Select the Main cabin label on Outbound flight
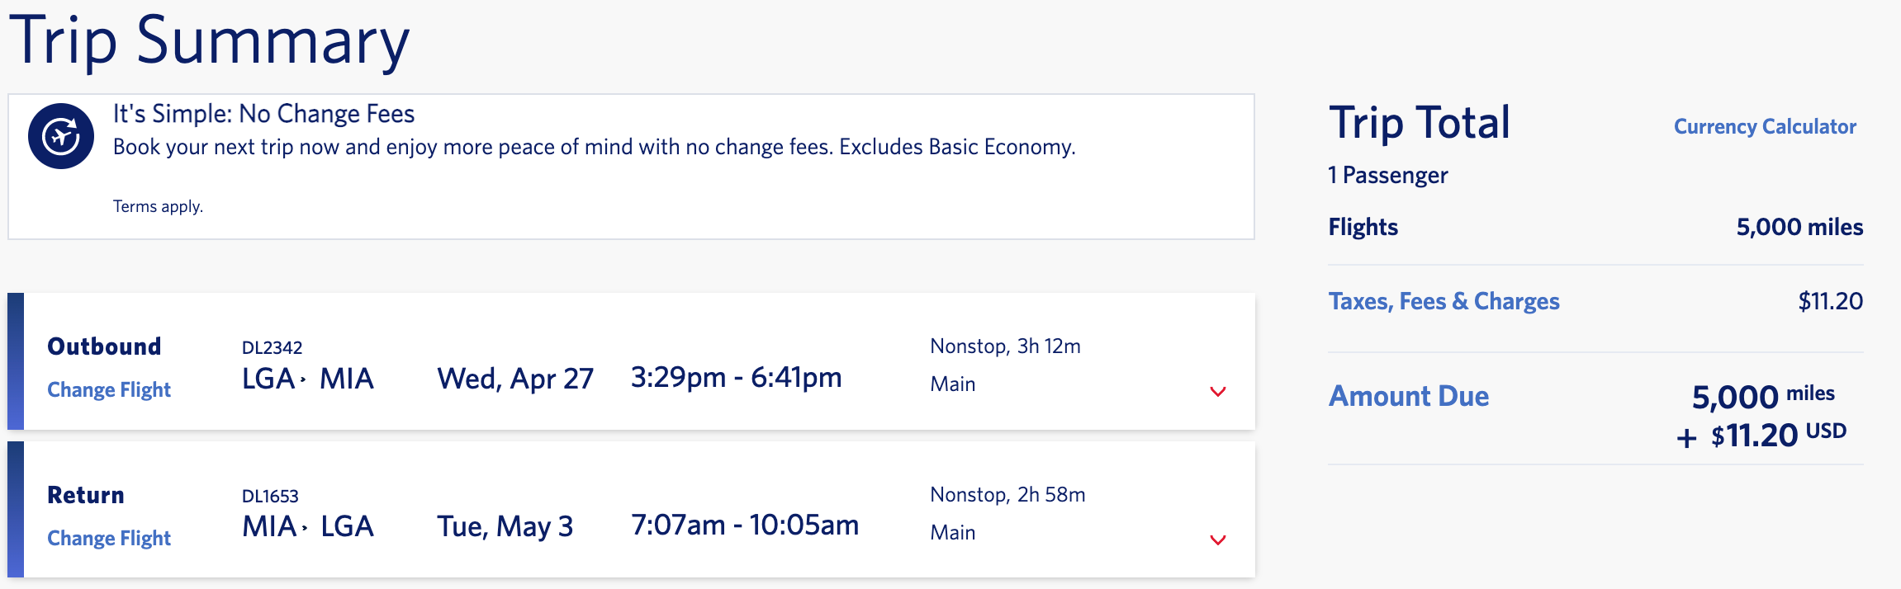This screenshot has height=589, width=1901. 951,384
